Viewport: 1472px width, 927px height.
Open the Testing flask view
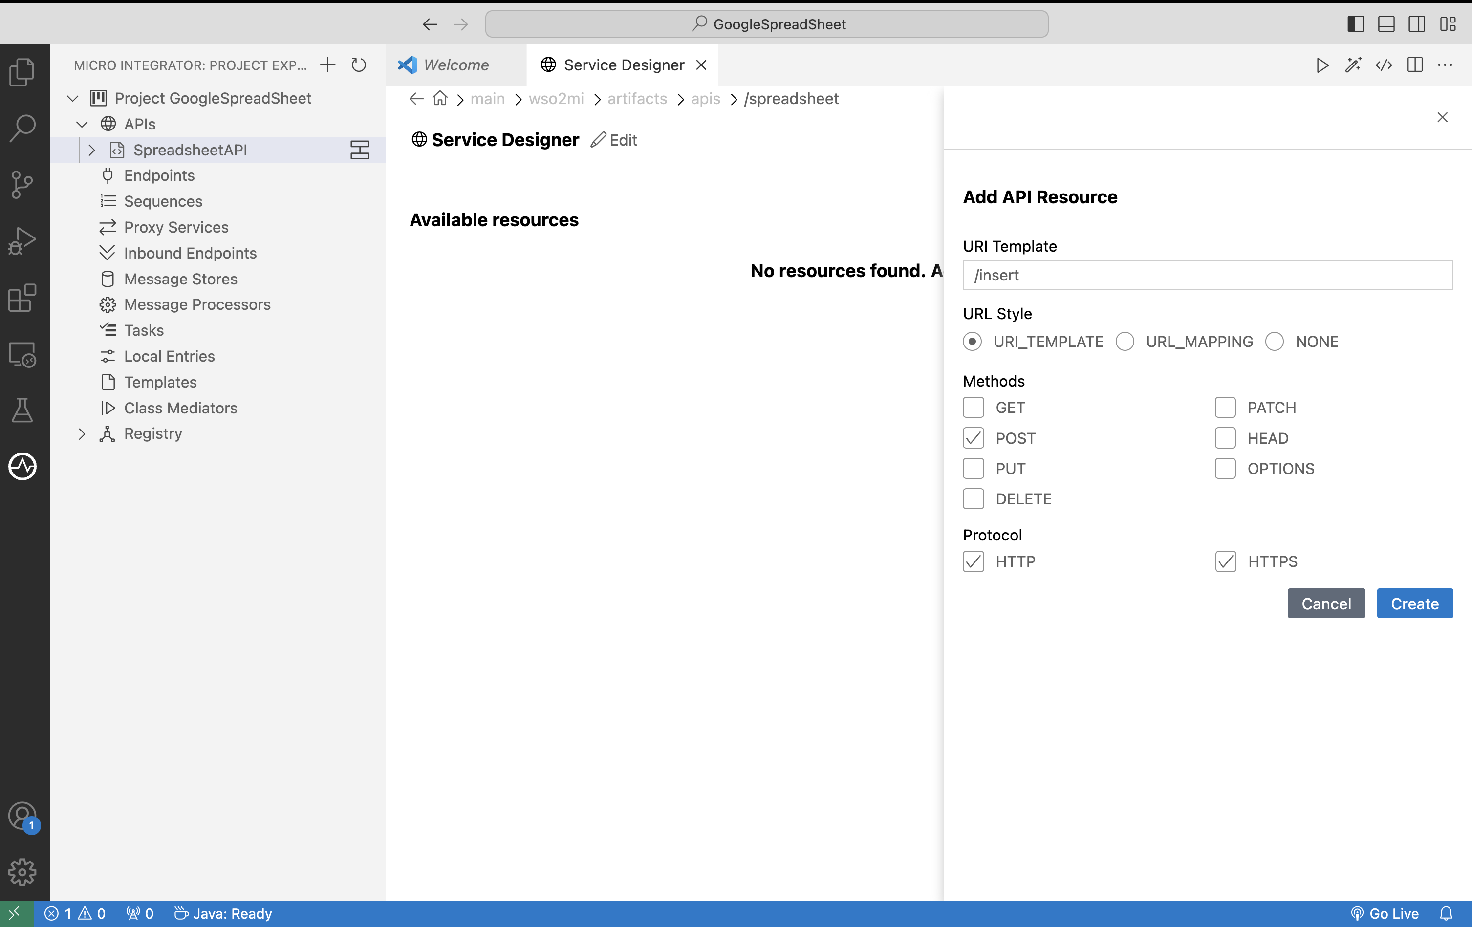tap(22, 410)
